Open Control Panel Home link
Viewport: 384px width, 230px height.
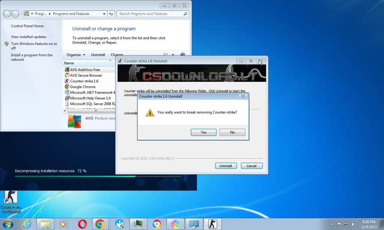[x=27, y=26]
